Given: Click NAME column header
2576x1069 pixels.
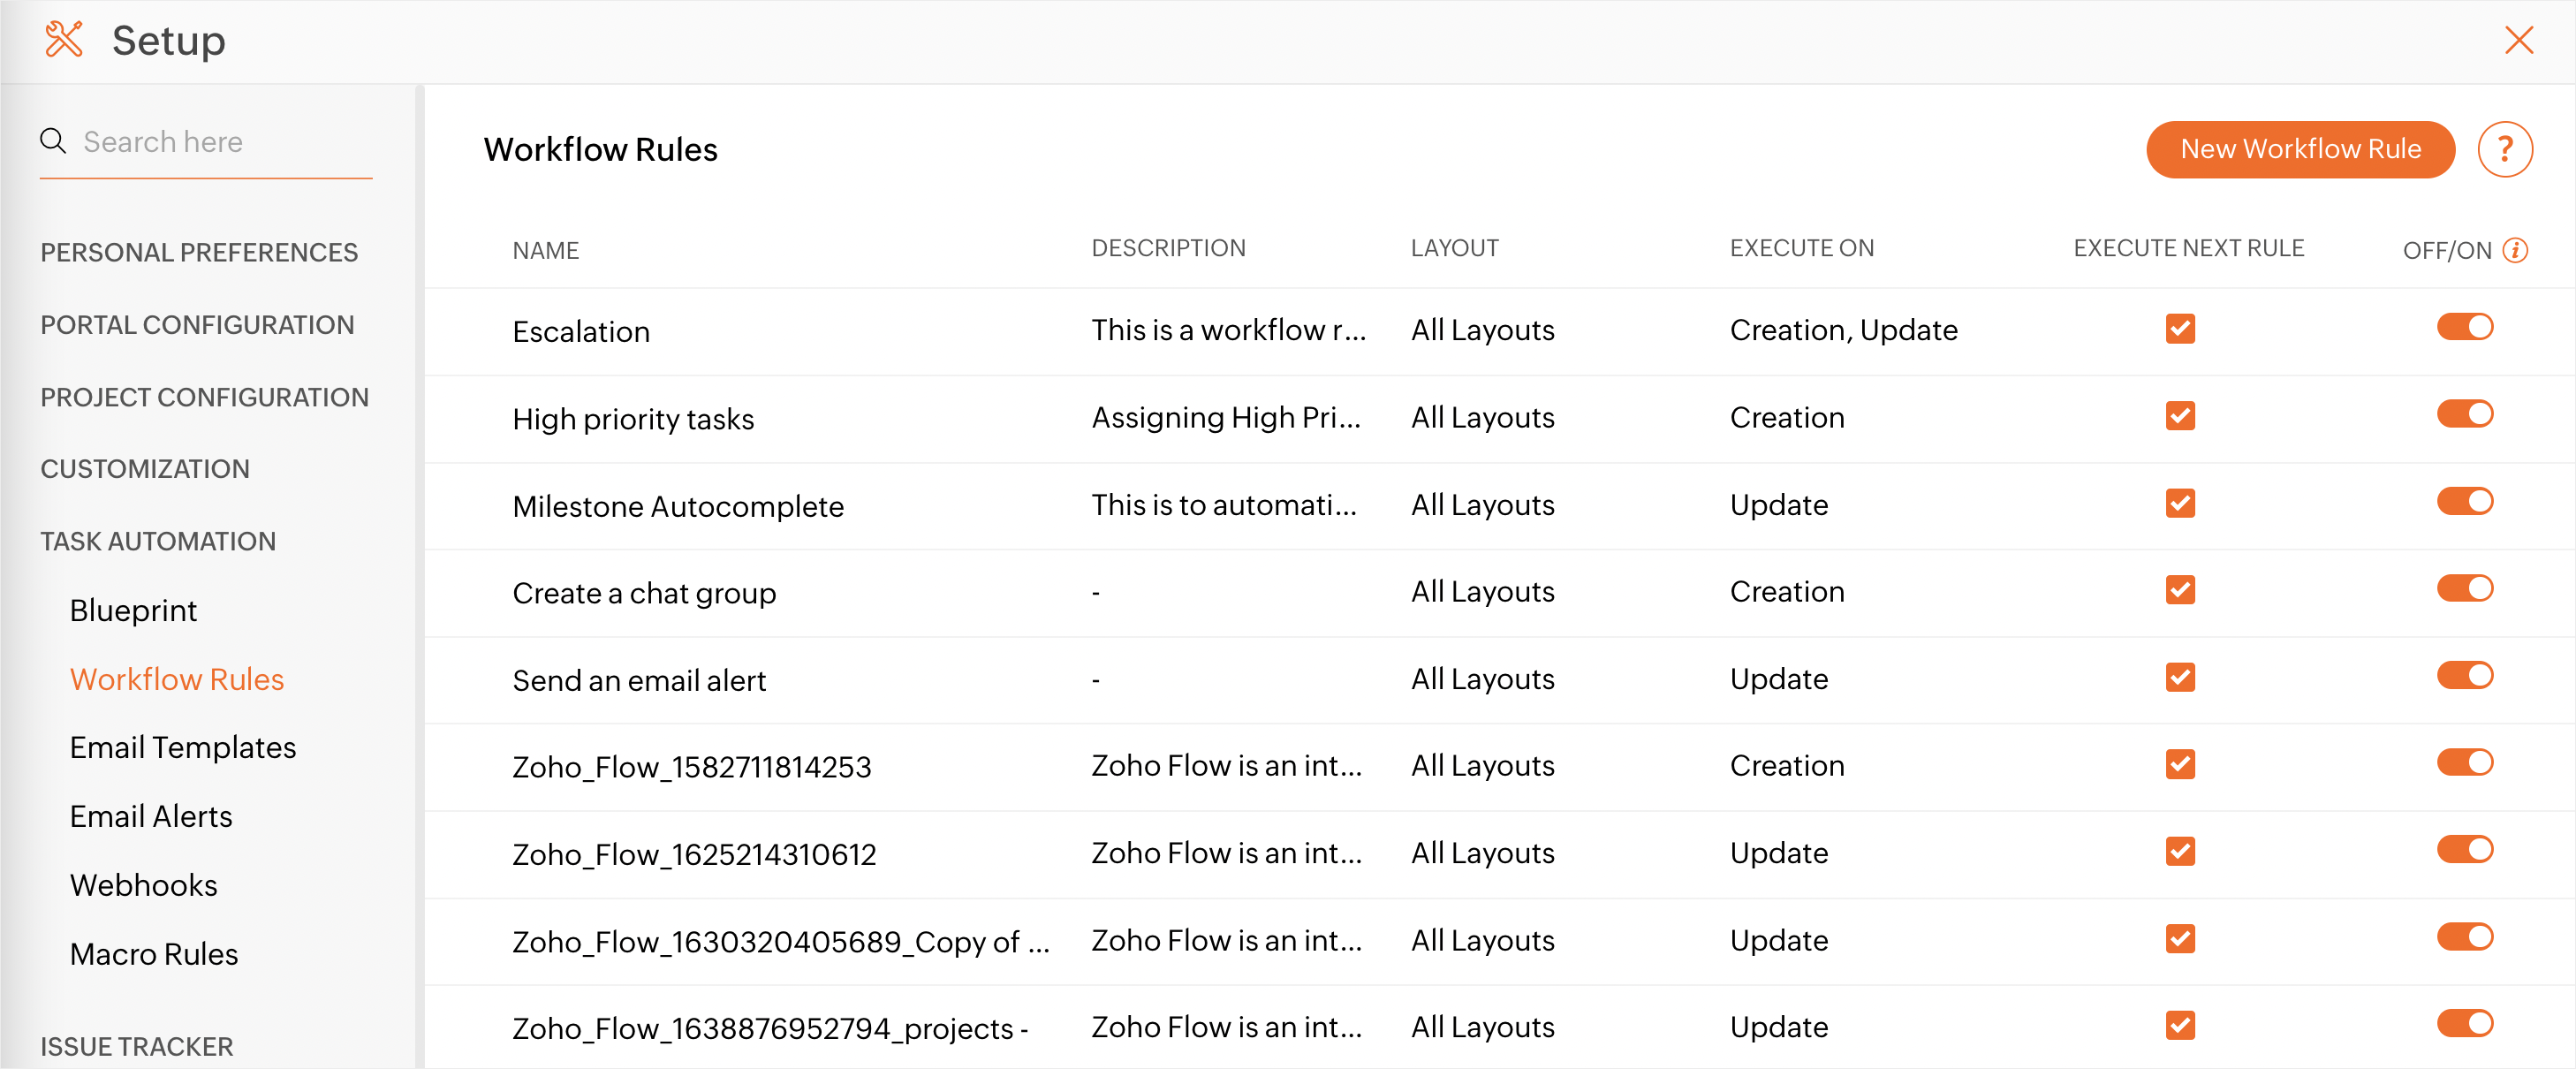Looking at the screenshot, I should pyautogui.click(x=545, y=250).
